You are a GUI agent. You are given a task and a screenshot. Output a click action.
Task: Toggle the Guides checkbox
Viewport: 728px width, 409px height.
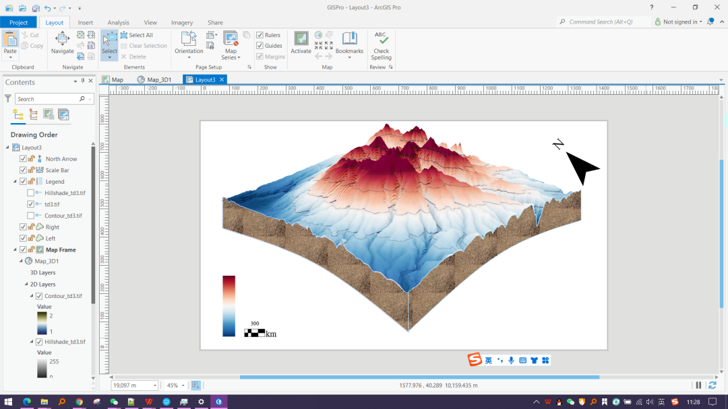pyautogui.click(x=260, y=45)
